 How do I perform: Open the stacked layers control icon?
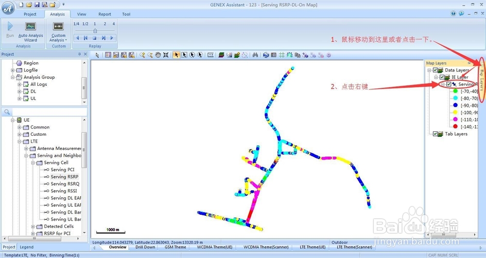[x=221, y=55]
